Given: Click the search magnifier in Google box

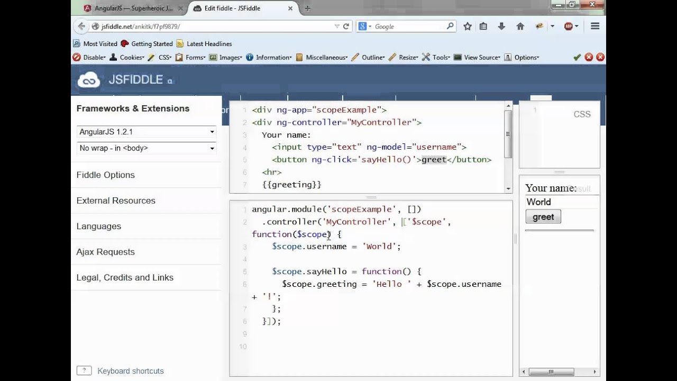Looking at the screenshot, I should 450,26.
